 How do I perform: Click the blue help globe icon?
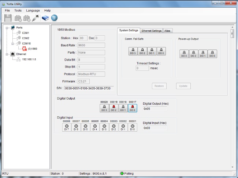54,18
